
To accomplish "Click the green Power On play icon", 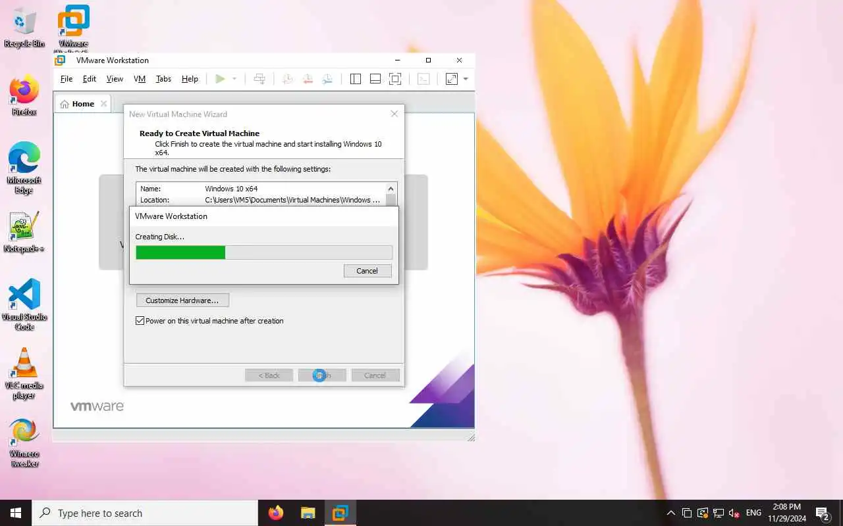I will coord(220,79).
